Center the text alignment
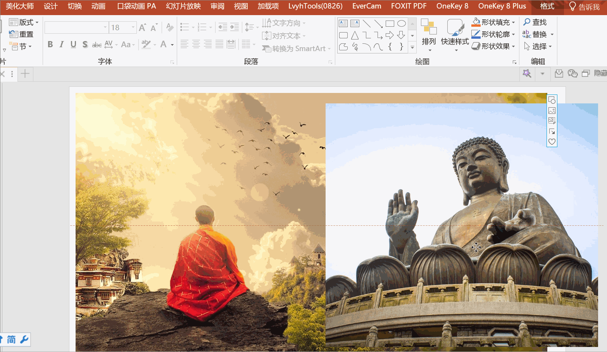 [x=196, y=44]
